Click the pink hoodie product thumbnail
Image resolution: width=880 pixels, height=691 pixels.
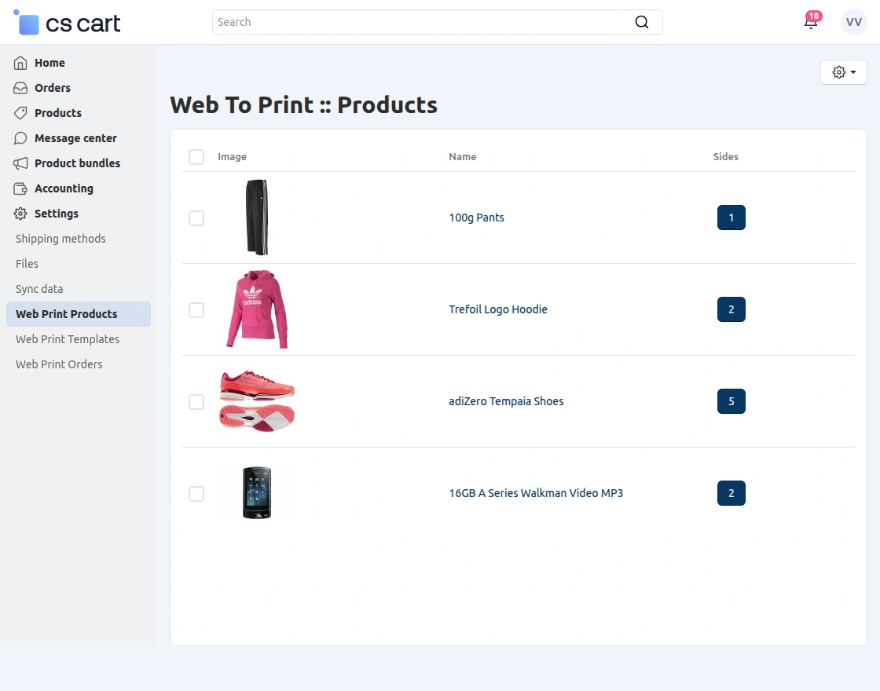click(x=257, y=309)
